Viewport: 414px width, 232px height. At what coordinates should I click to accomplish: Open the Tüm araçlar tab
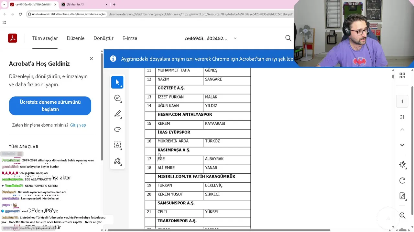pos(45,38)
